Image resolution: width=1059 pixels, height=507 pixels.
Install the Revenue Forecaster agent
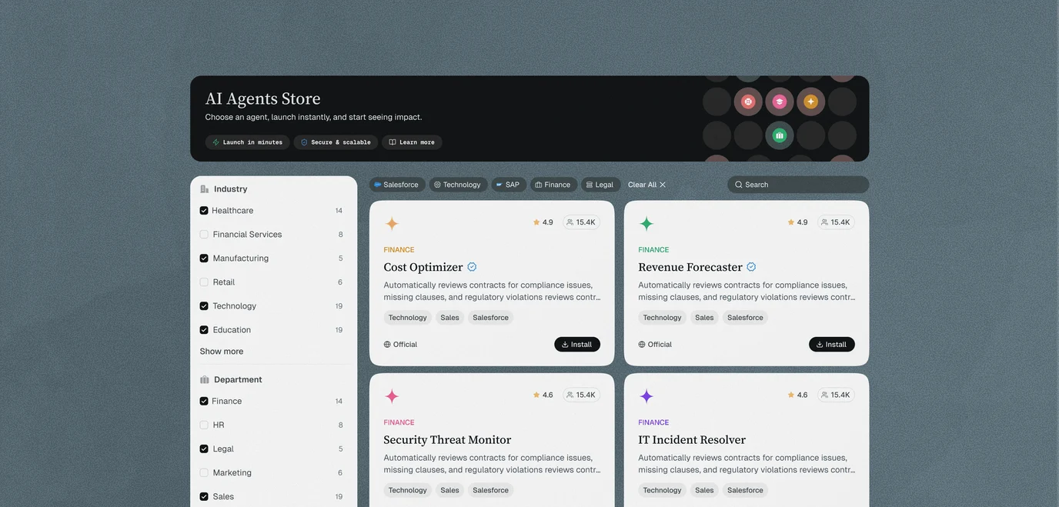pyautogui.click(x=832, y=345)
